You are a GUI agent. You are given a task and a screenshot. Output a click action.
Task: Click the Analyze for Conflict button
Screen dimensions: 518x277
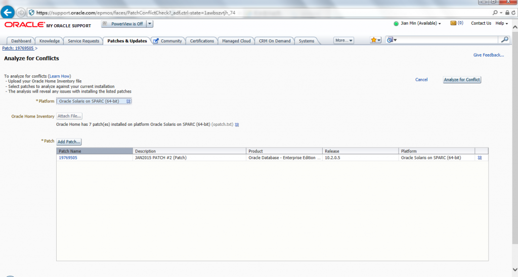tap(462, 79)
